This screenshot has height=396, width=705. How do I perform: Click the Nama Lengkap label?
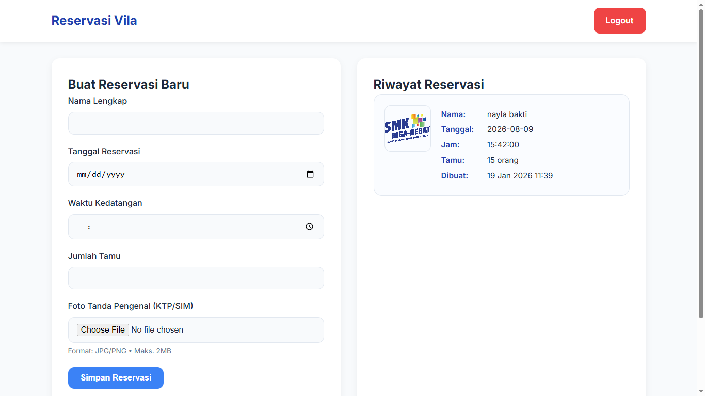(x=98, y=101)
